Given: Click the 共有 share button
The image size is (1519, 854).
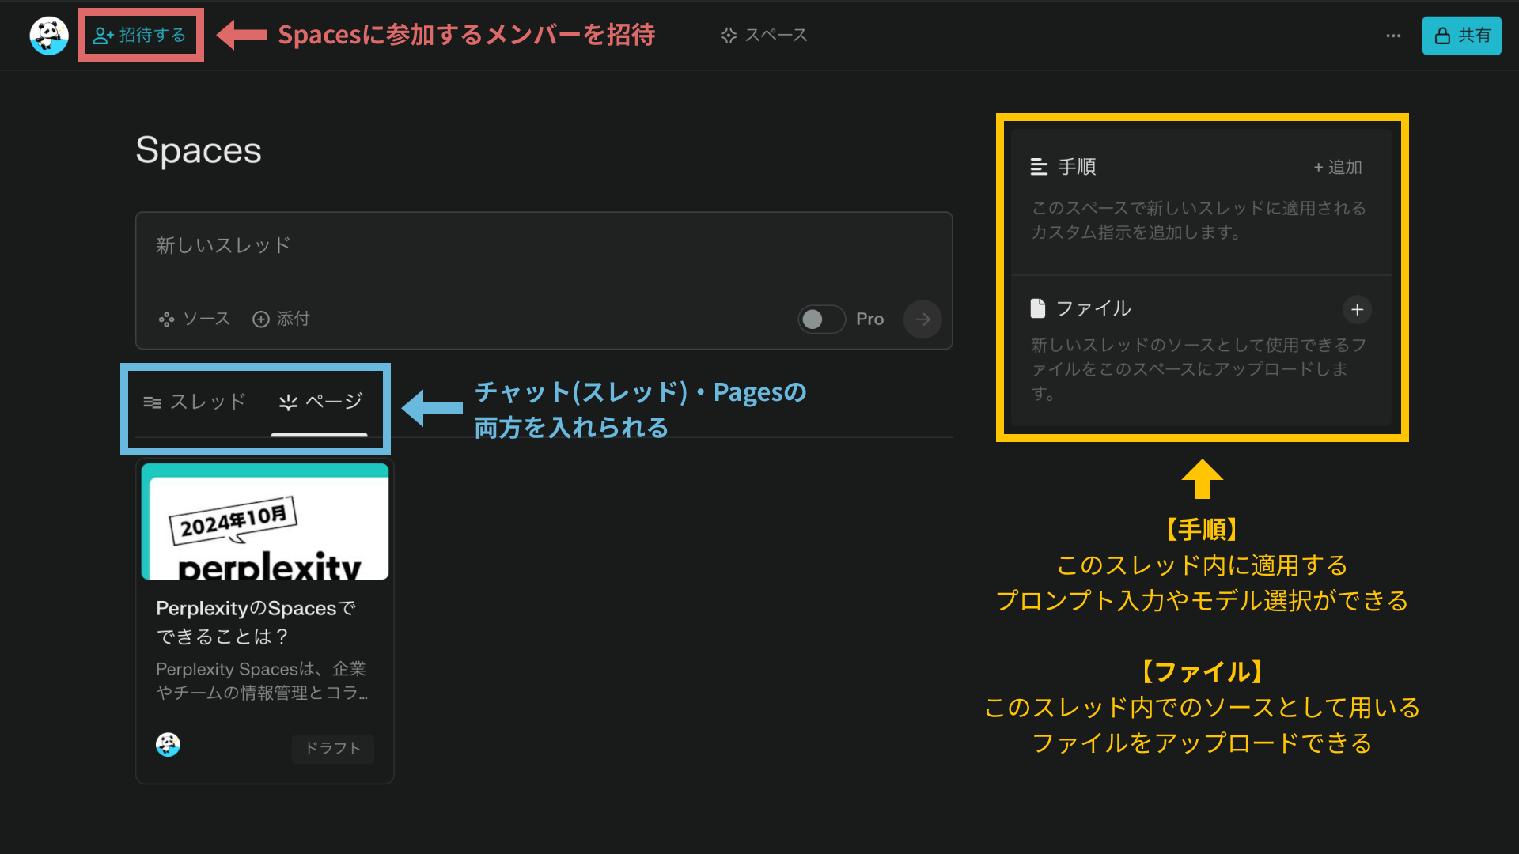Looking at the screenshot, I should tap(1462, 35).
